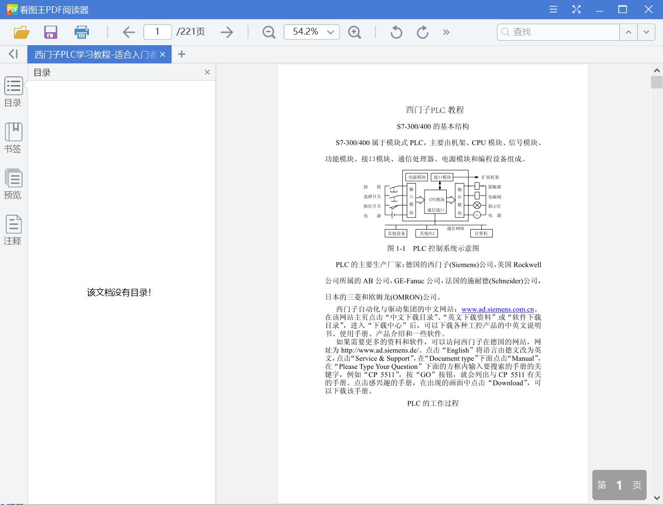Click the 图 1-1 PLC 控制系统示意图 caption

point(433,248)
